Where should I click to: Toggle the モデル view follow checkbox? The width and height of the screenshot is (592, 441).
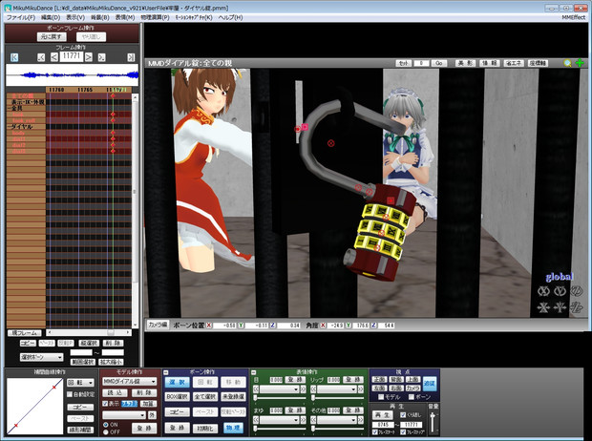click(x=381, y=397)
